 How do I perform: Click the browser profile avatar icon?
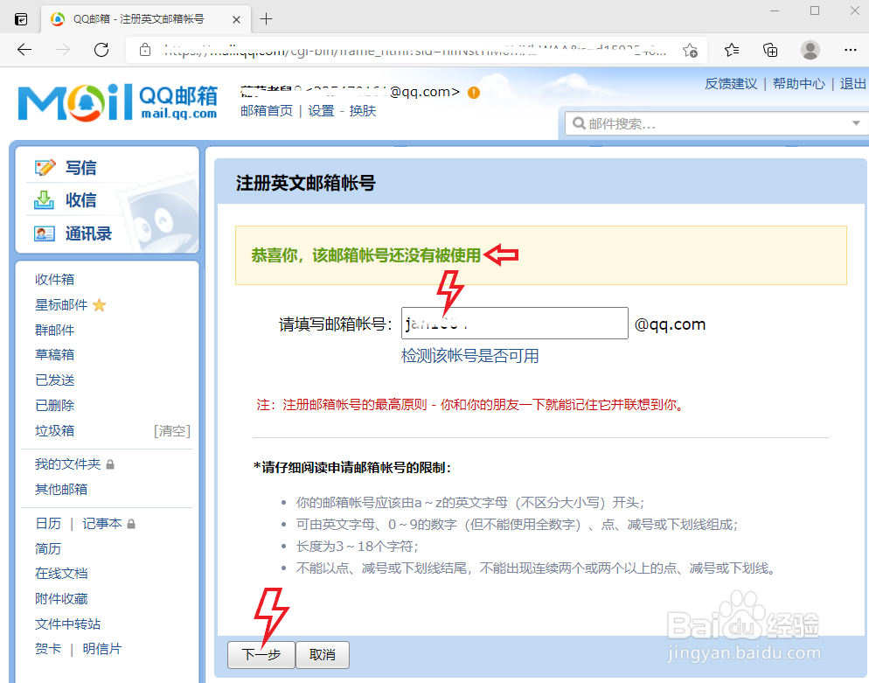[x=810, y=51]
